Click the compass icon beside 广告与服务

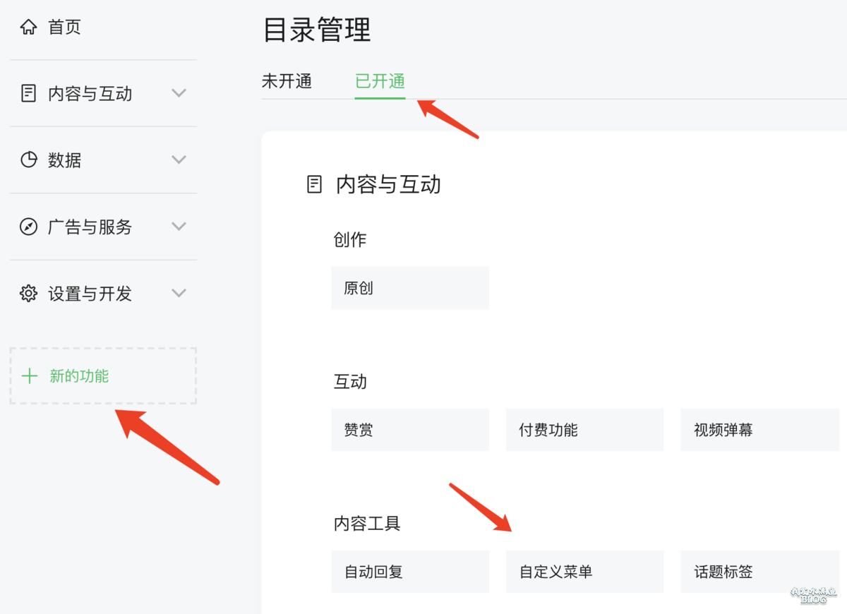(x=28, y=227)
